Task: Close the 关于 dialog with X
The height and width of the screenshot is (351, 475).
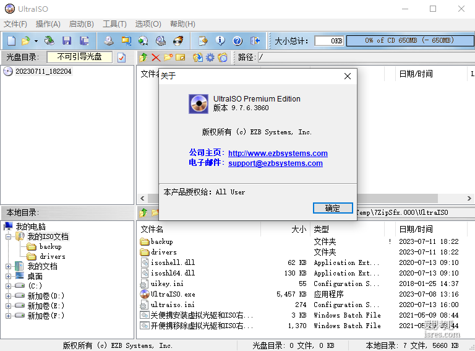Action: (348, 76)
